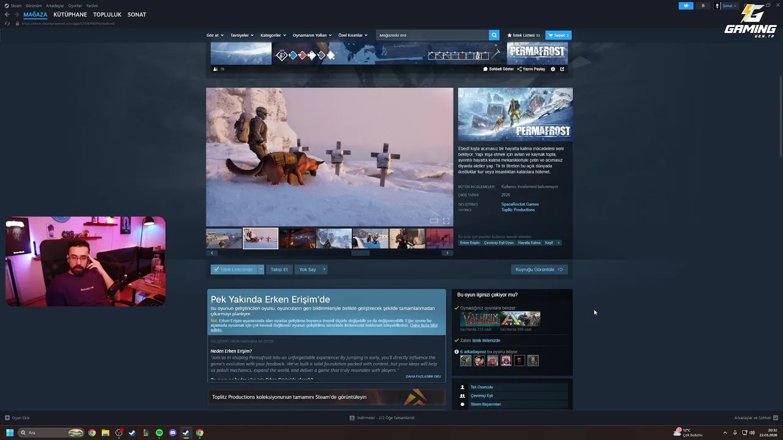Screen dimensions: 783x440
Task: Open the Oyunlar menu
Action: (75, 5)
